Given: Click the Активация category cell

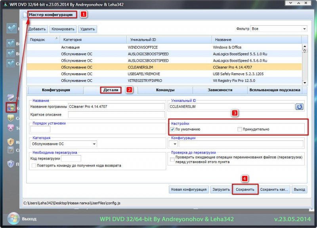Looking at the screenshot, I should tap(71, 47).
